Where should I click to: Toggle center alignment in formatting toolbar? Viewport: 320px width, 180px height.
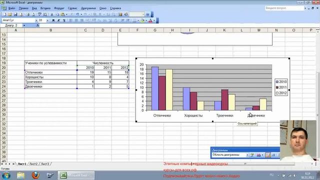[x=76, y=20]
